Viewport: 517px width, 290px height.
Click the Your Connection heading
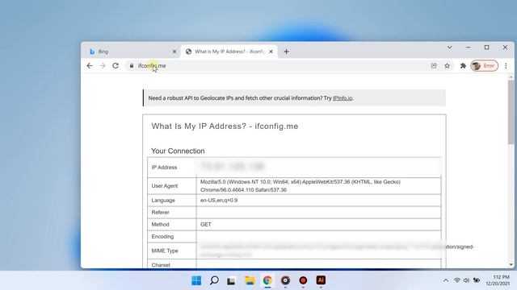coord(178,151)
